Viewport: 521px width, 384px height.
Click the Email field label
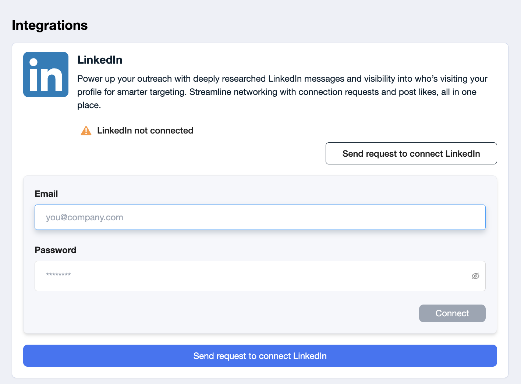[x=46, y=194]
